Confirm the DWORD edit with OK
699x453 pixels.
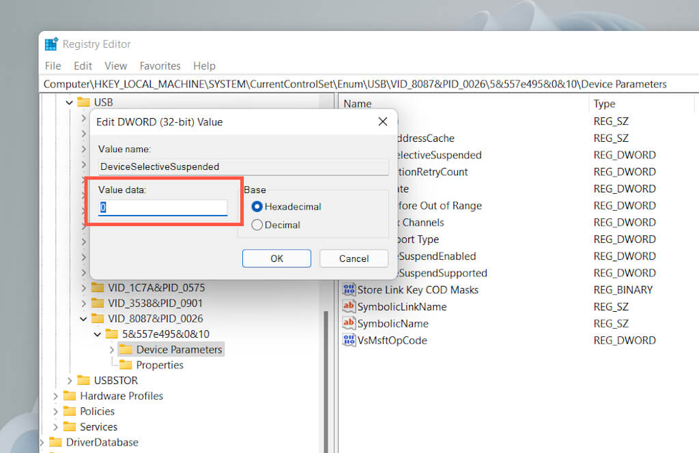click(276, 259)
